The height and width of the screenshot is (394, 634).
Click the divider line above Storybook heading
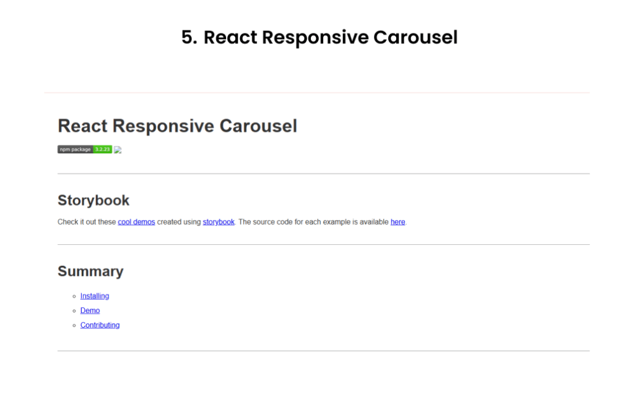(323, 174)
